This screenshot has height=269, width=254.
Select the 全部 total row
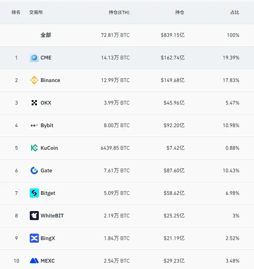click(x=127, y=35)
